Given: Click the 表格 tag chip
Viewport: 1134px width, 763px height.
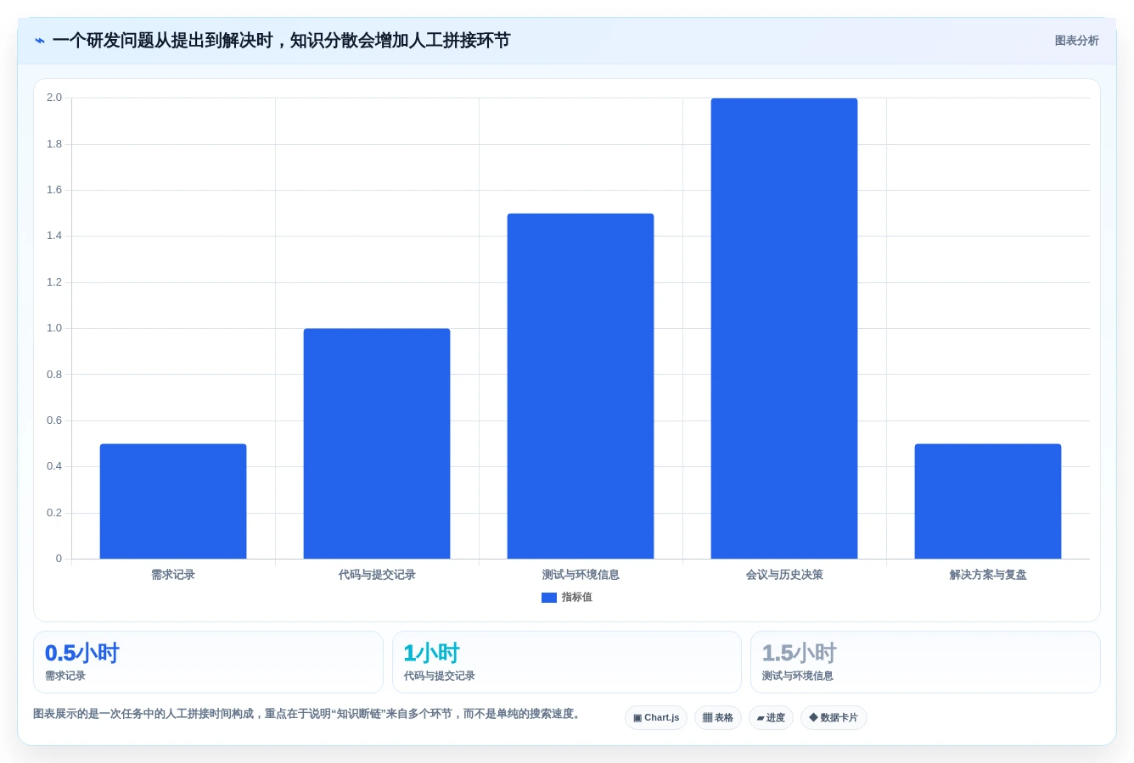Looking at the screenshot, I should [718, 718].
